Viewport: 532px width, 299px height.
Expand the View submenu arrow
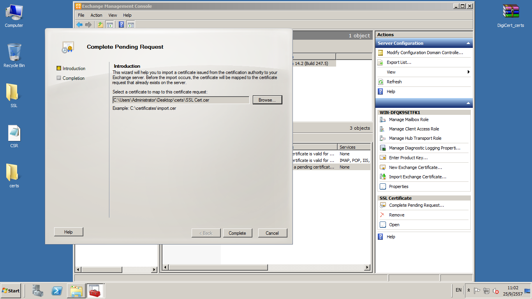(x=469, y=72)
